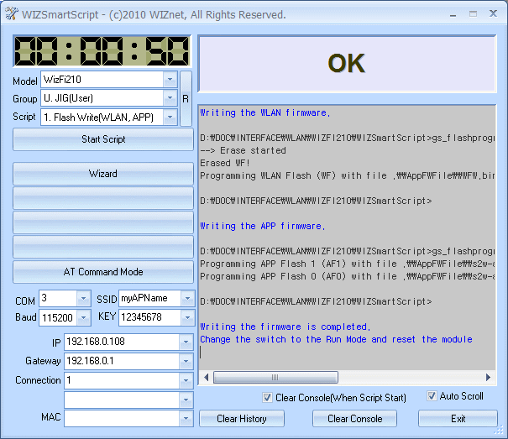Click the blank button below Wizard
The width and height of the screenshot is (508, 439).
pos(103,198)
